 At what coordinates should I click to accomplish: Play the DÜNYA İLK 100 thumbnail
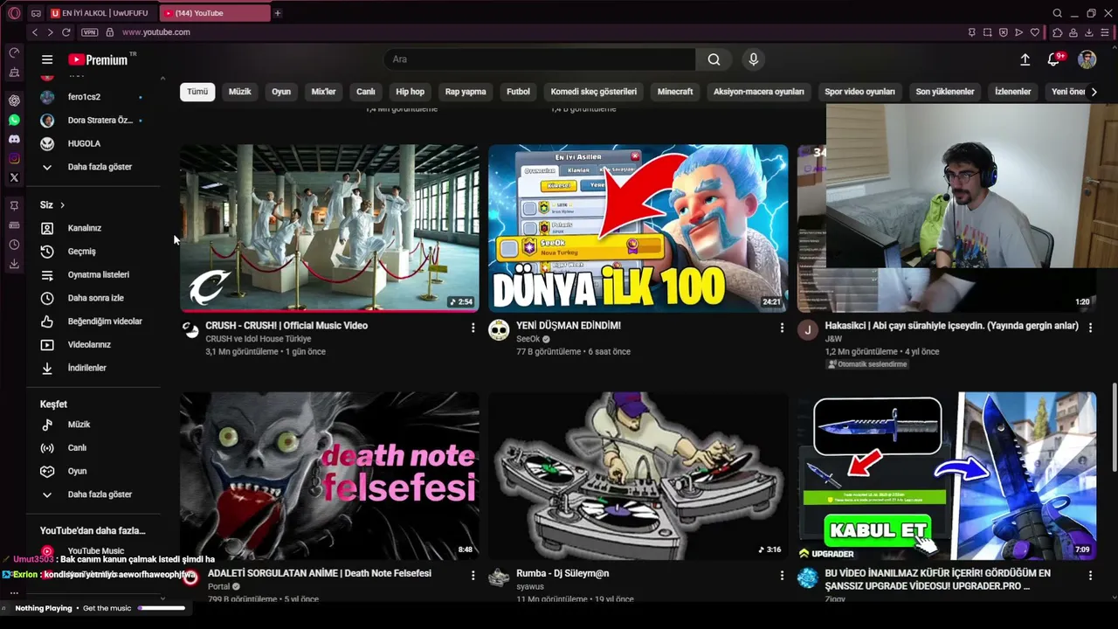[638, 228]
